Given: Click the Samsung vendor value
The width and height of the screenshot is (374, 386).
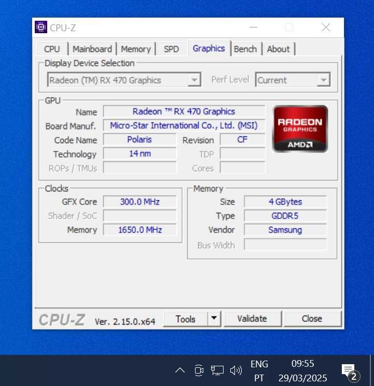Looking at the screenshot, I should [285, 230].
